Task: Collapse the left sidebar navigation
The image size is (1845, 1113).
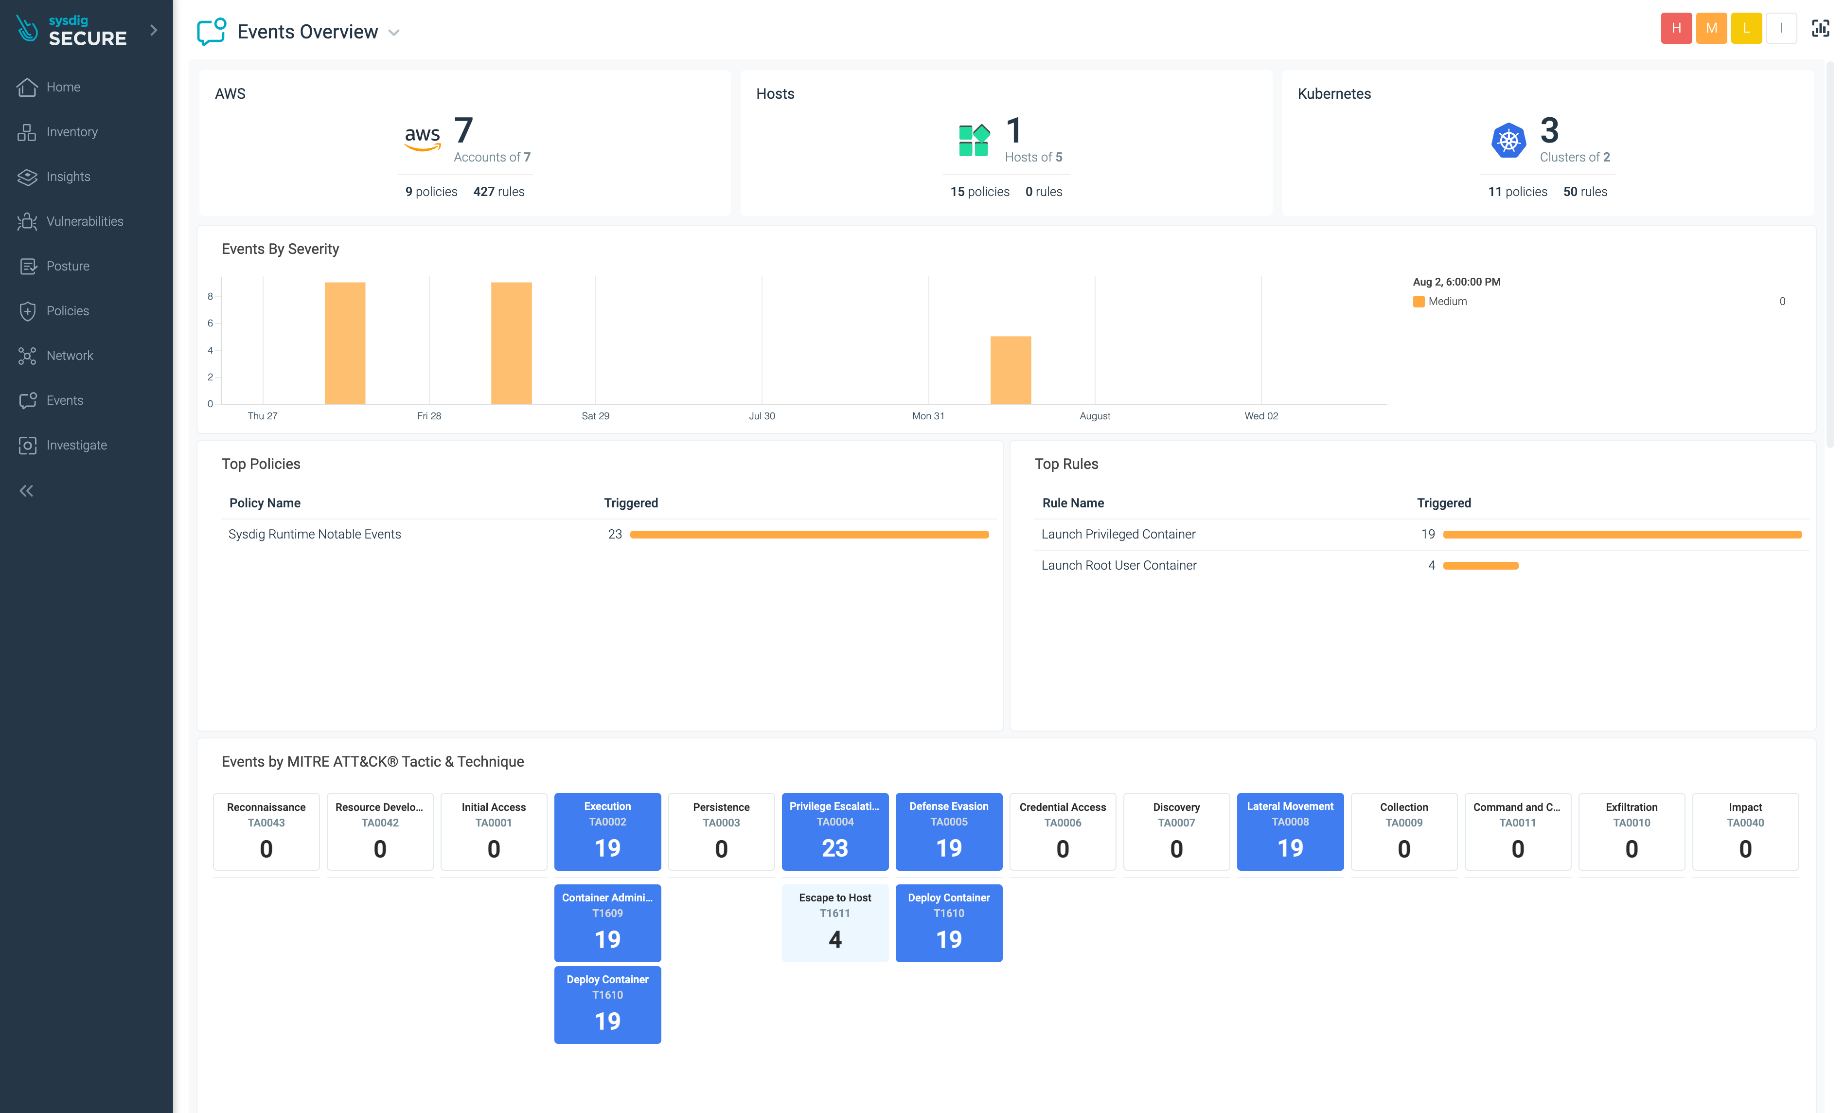Action: 26,489
